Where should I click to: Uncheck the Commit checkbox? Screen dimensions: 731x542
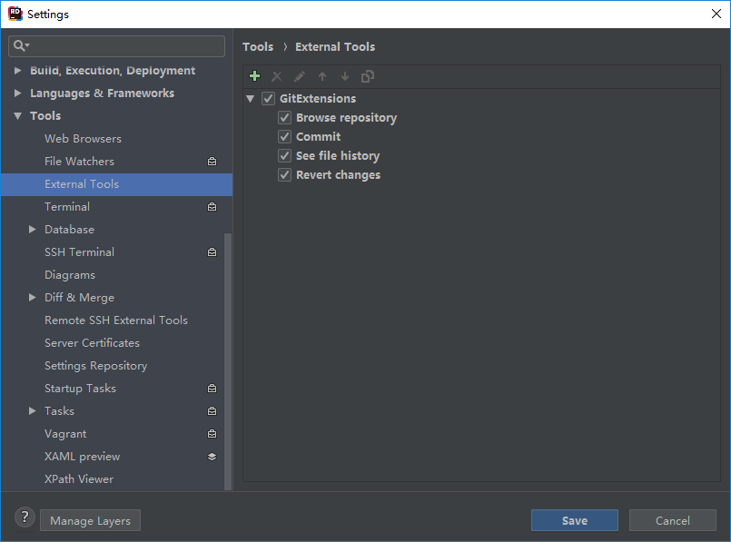[284, 136]
